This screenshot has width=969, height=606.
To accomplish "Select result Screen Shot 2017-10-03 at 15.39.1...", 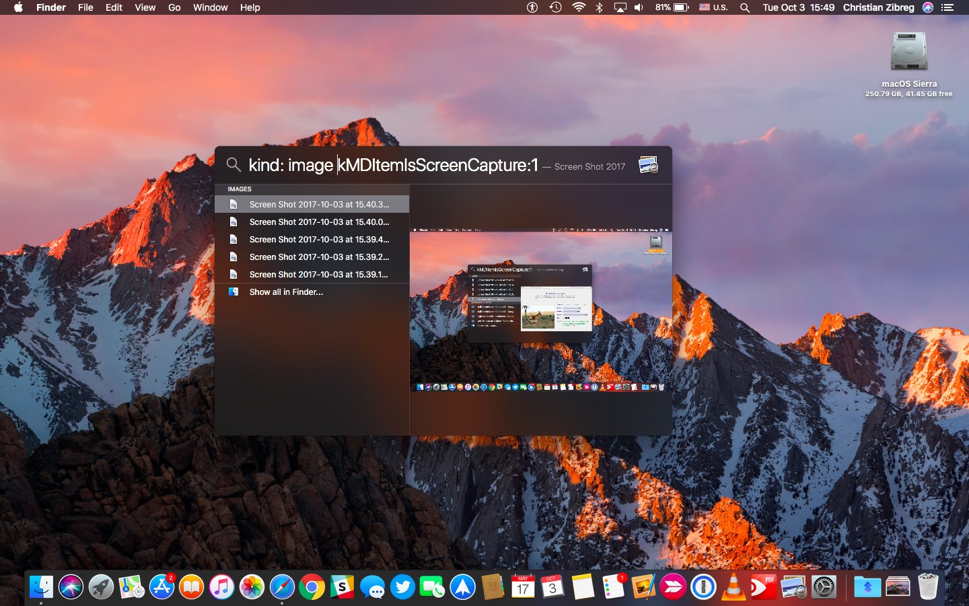I will [312, 274].
